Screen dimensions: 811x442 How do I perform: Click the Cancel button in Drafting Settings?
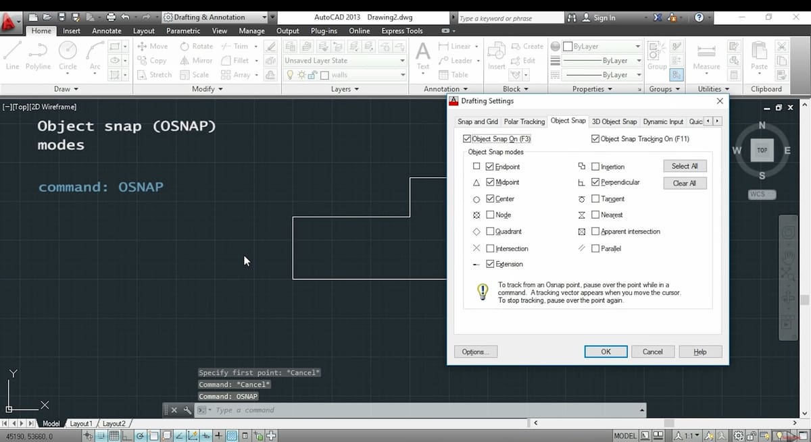[652, 352]
